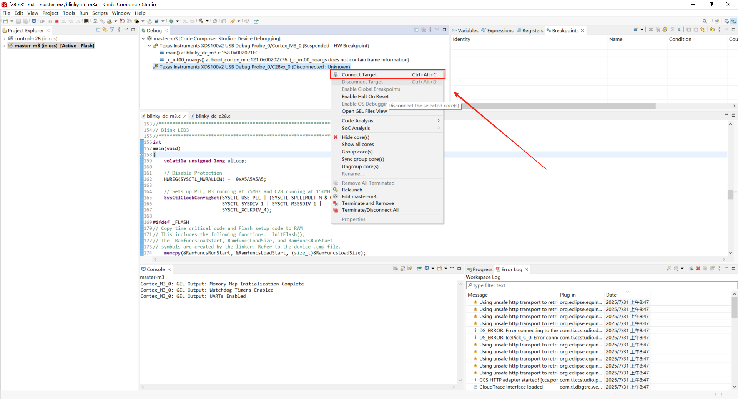Click the editor vertical scrollbar thumb
This screenshot has width=738, height=399.
tap(730, 195)
